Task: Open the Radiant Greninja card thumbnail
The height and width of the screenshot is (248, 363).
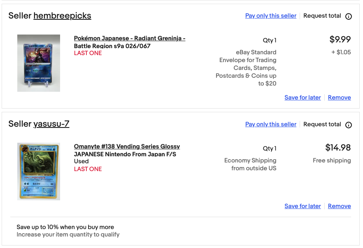Action: click(x=39, y=63)
